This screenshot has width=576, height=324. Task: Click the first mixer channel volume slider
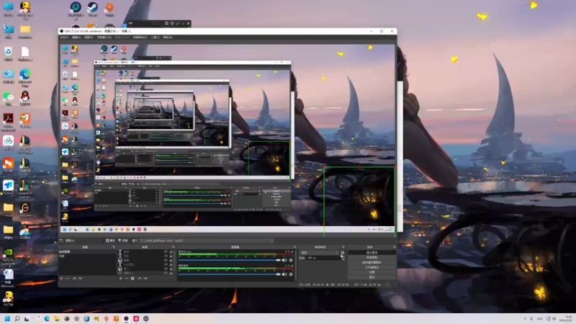[229, 260]
